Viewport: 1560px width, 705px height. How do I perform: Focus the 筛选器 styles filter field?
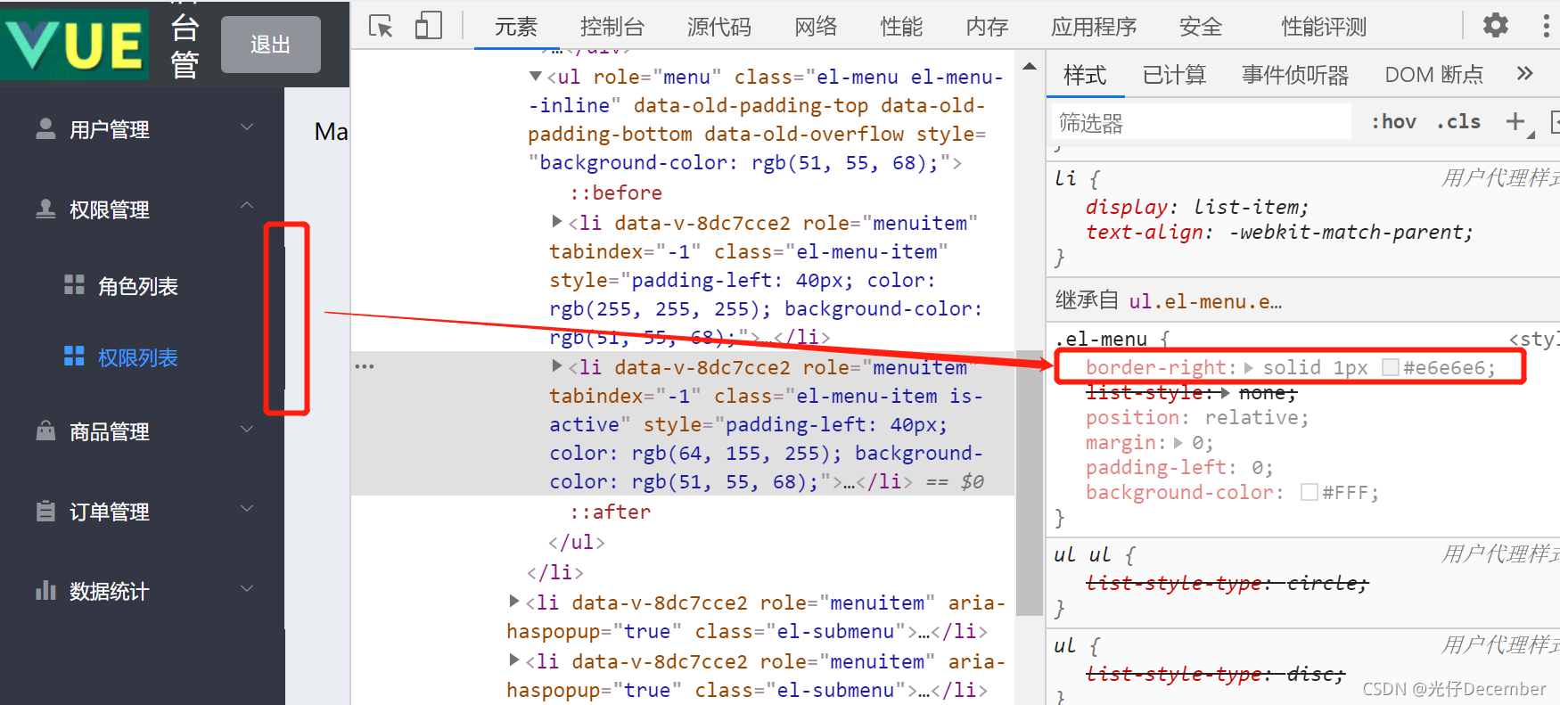coord(1202,122)
